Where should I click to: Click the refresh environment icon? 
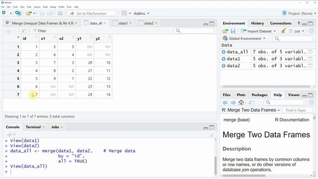coord(312,31)
